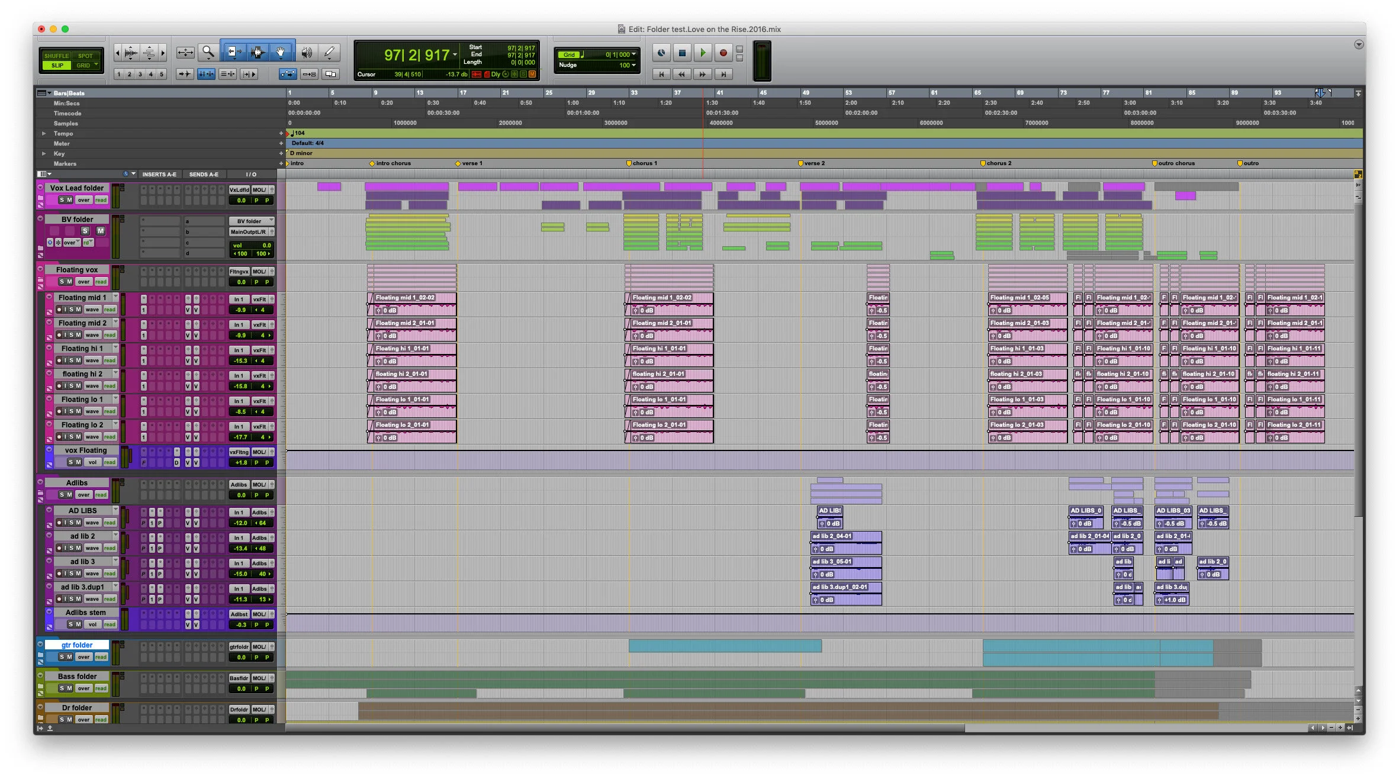Mute the BV folder track
The image size is (1399, 779).
click(101, 231)
